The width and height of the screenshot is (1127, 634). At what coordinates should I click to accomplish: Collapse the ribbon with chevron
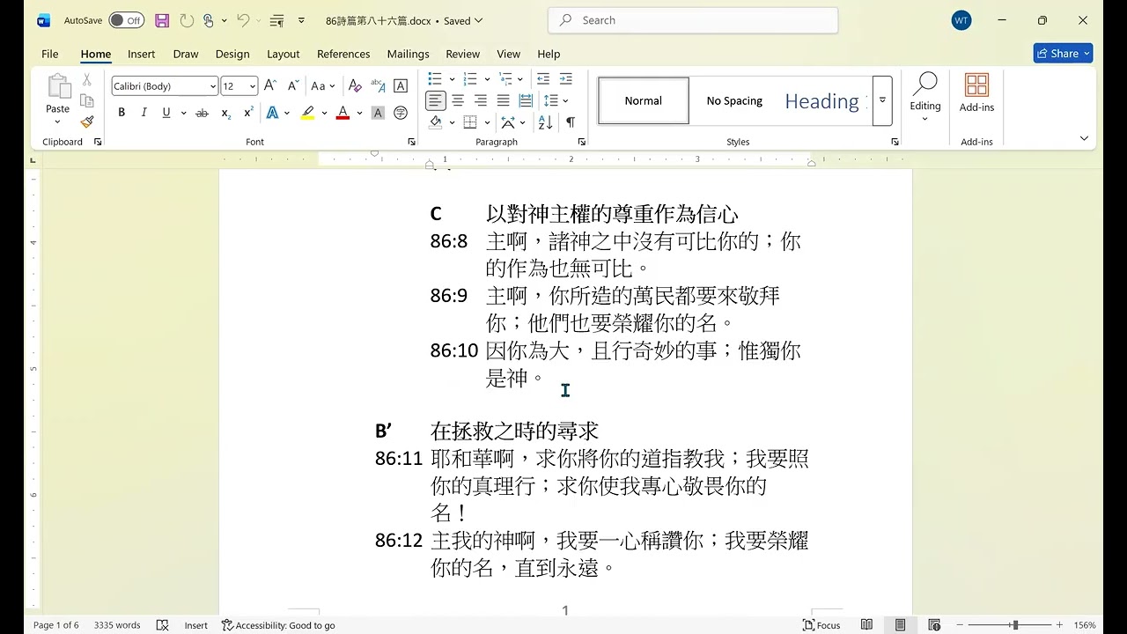(x=1084, y=138)
